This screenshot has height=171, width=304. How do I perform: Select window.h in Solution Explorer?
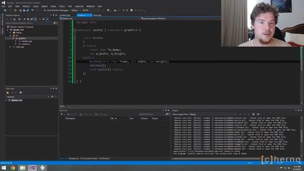[26, 44]
